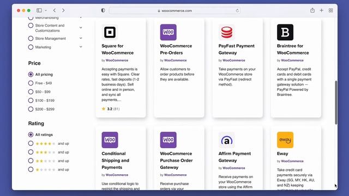Screen dimensions: 349x196
Task: Click the Braintree B logo icon
Action: (x=285, y=32)
